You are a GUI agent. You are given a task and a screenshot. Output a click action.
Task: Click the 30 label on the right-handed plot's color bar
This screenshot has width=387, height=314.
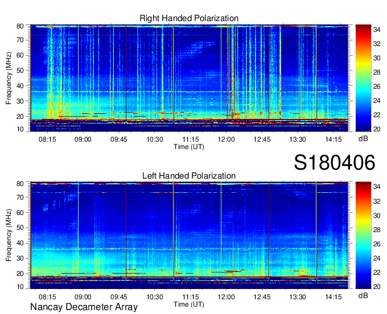pos(377,58)
